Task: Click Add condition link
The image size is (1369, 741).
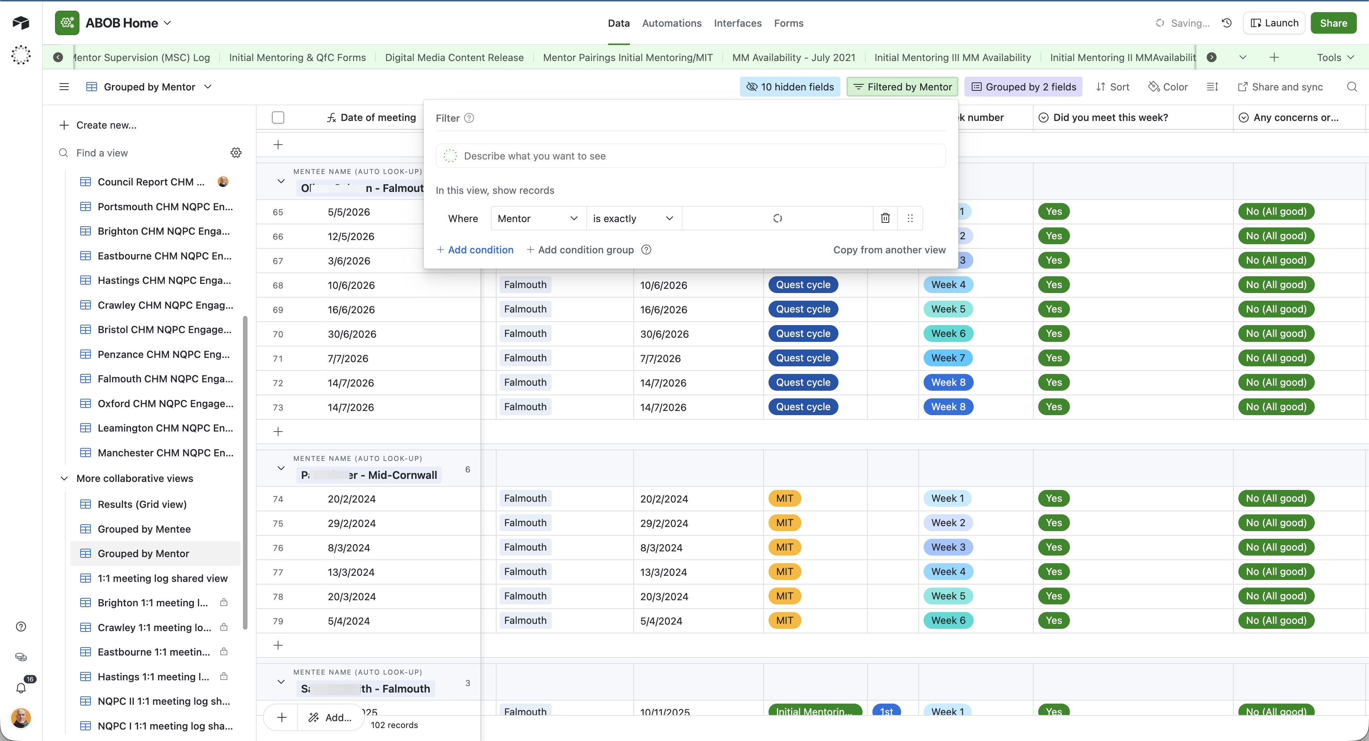Action: (x=475, y=250)
